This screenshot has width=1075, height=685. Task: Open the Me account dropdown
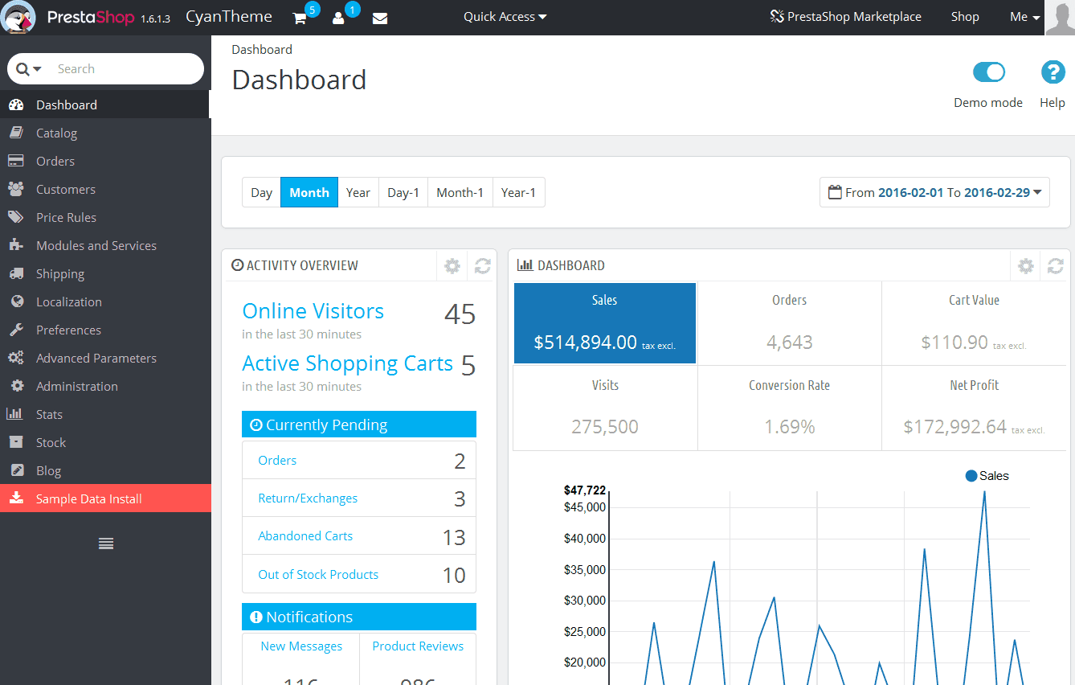[1024, 17]
